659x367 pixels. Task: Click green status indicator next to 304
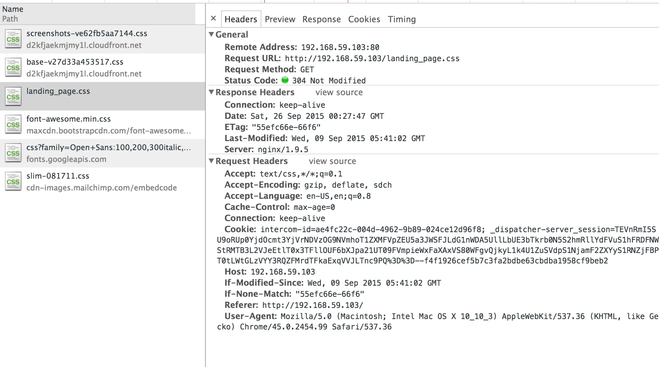coord(285,80)
